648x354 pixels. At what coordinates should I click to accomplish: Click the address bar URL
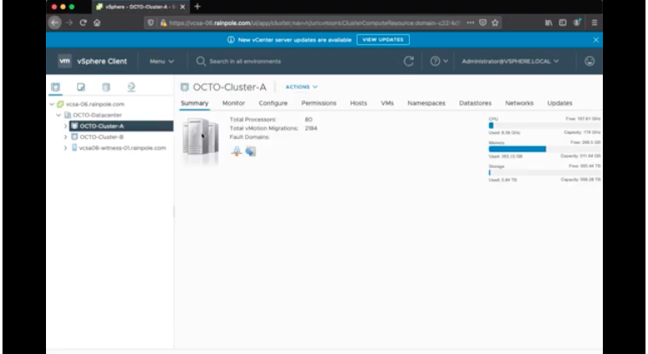point(314,23)
